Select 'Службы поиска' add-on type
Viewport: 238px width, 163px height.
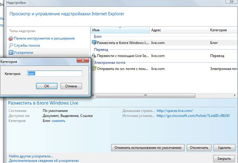pyautogui.click(x=27, y=45)
